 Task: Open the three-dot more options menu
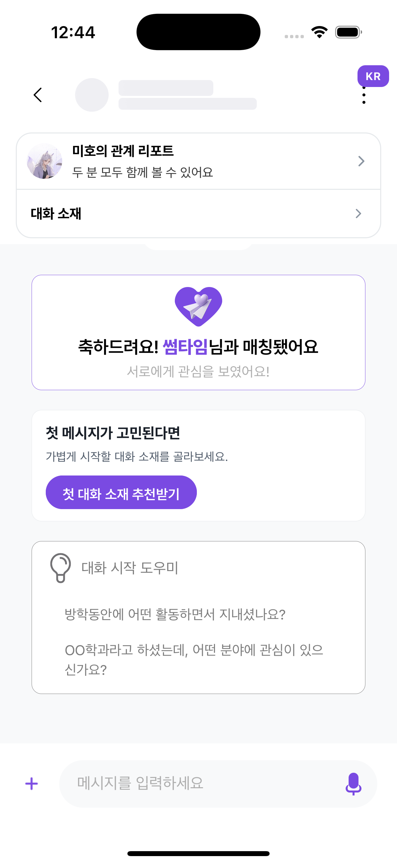364,95
